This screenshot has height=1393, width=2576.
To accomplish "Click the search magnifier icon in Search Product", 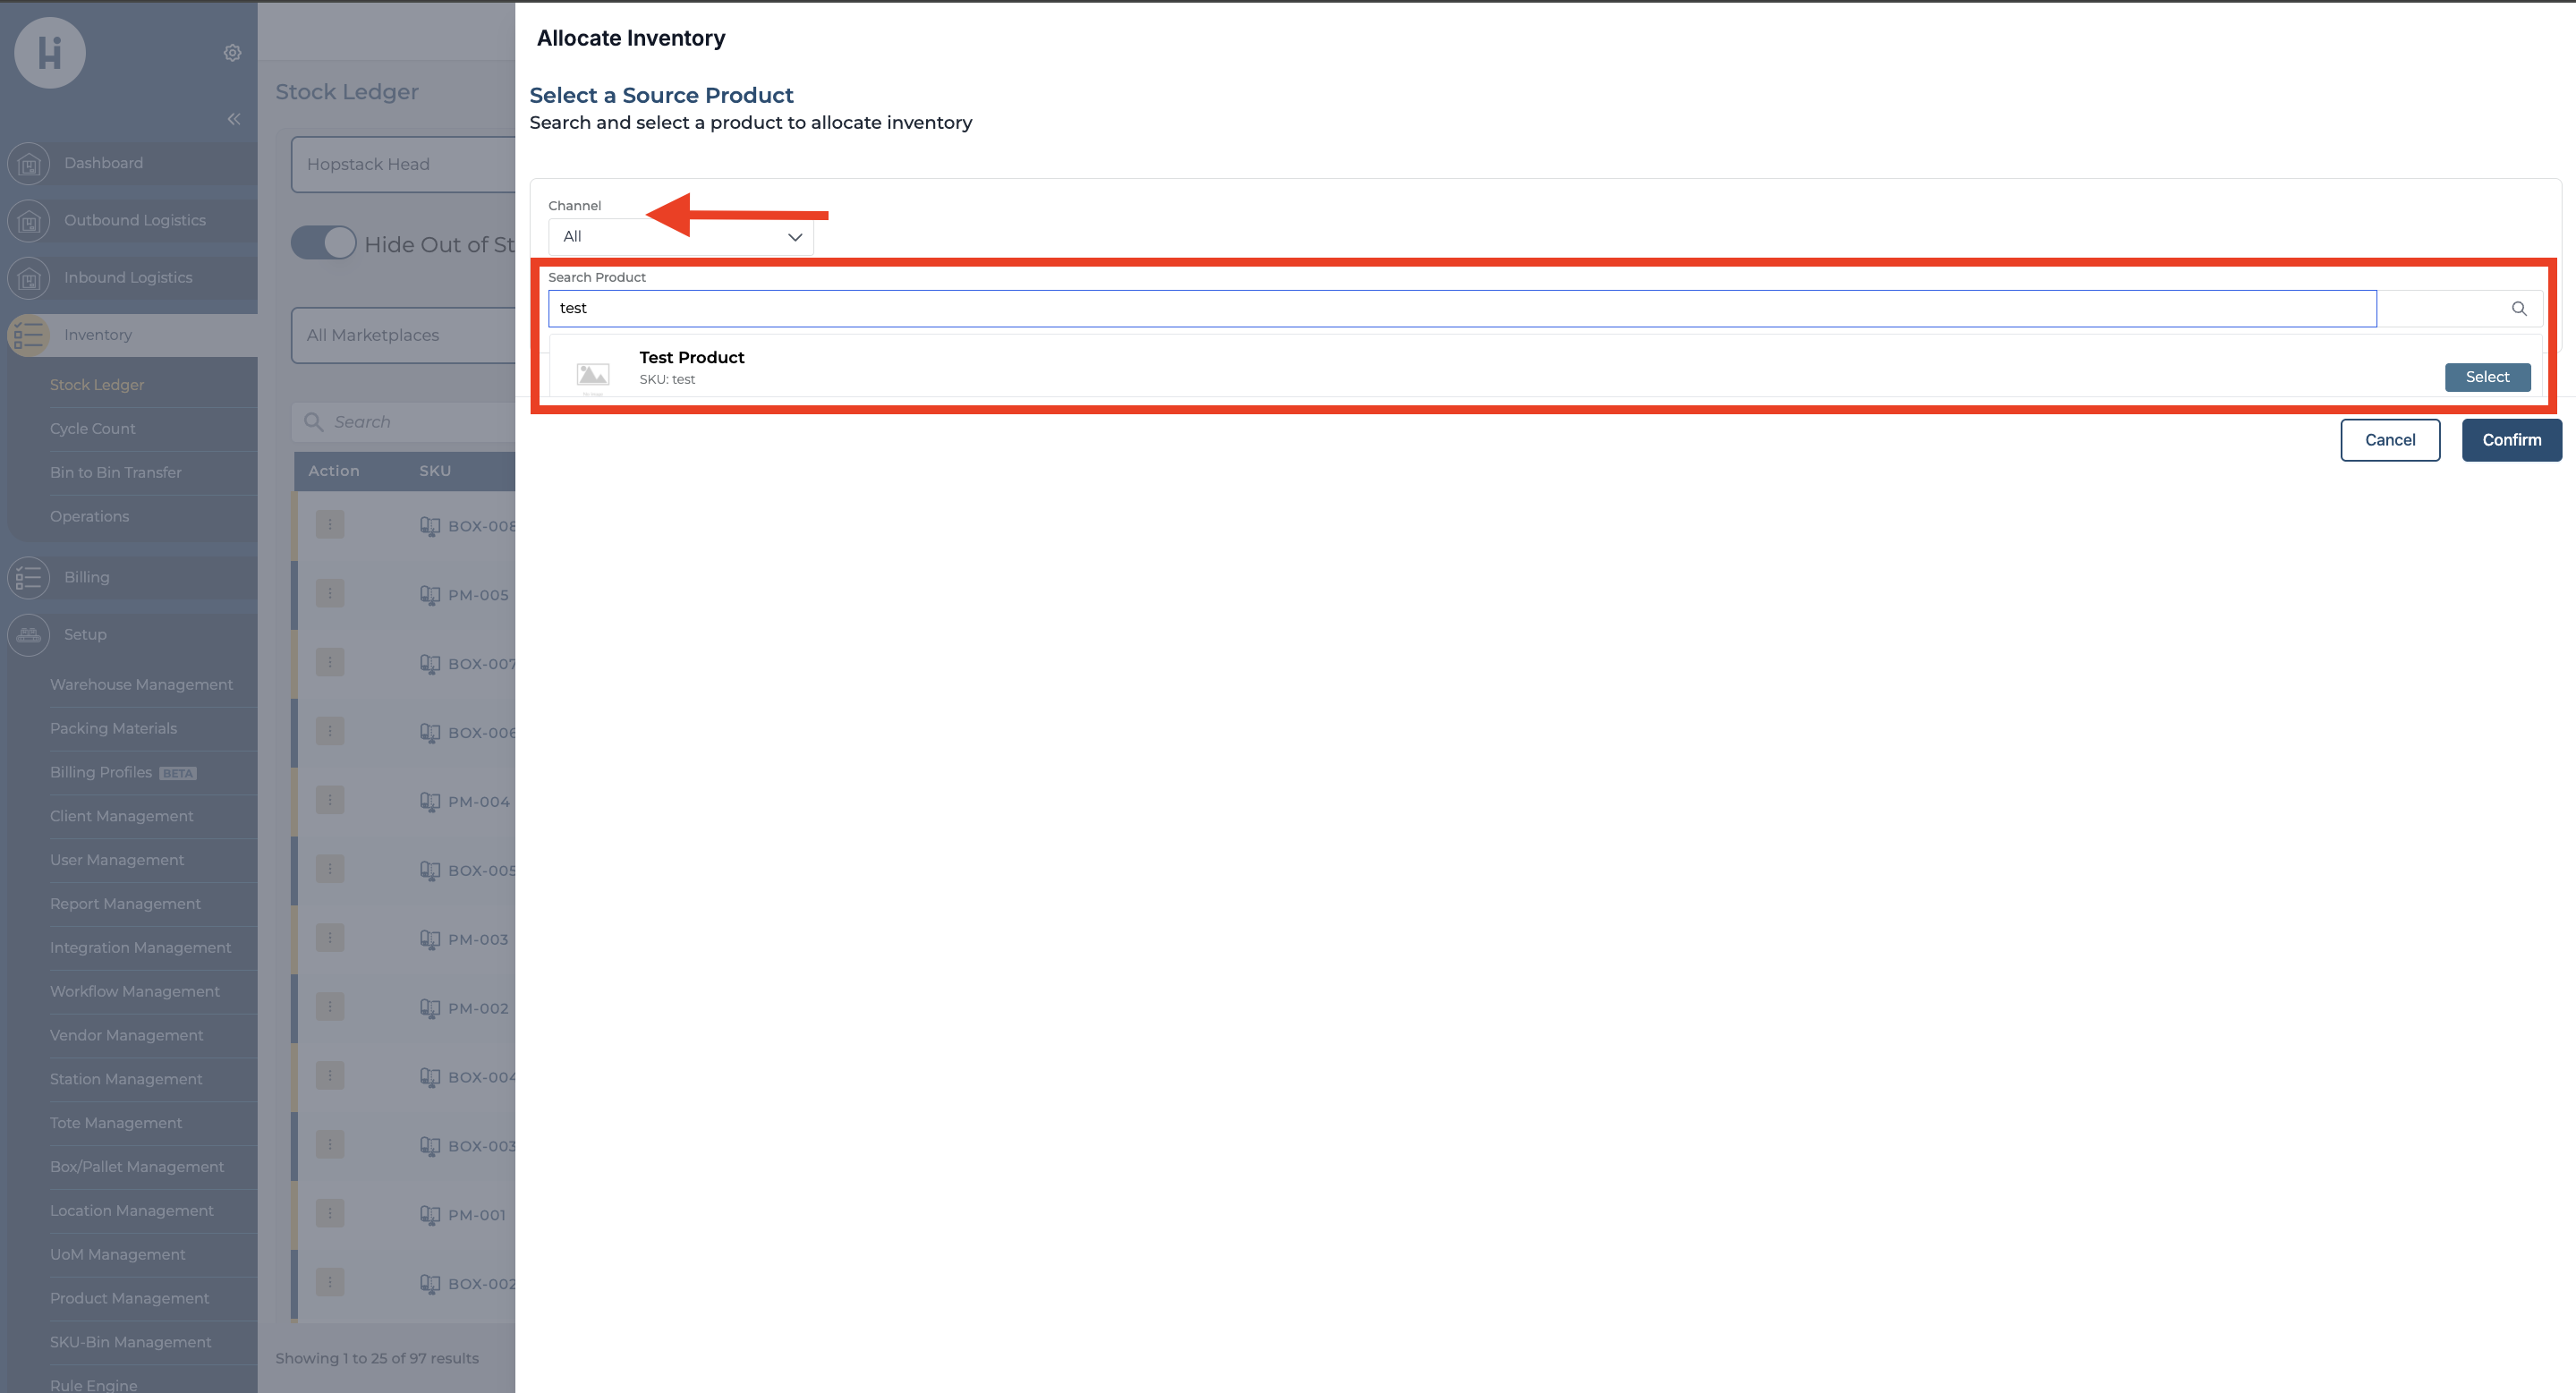I will tap(2518, 309).
